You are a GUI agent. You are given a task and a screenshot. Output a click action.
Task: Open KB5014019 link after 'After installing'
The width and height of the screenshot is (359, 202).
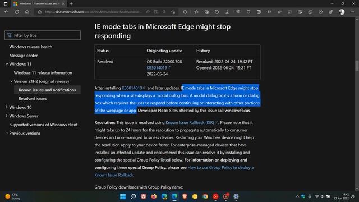[134, 88]
